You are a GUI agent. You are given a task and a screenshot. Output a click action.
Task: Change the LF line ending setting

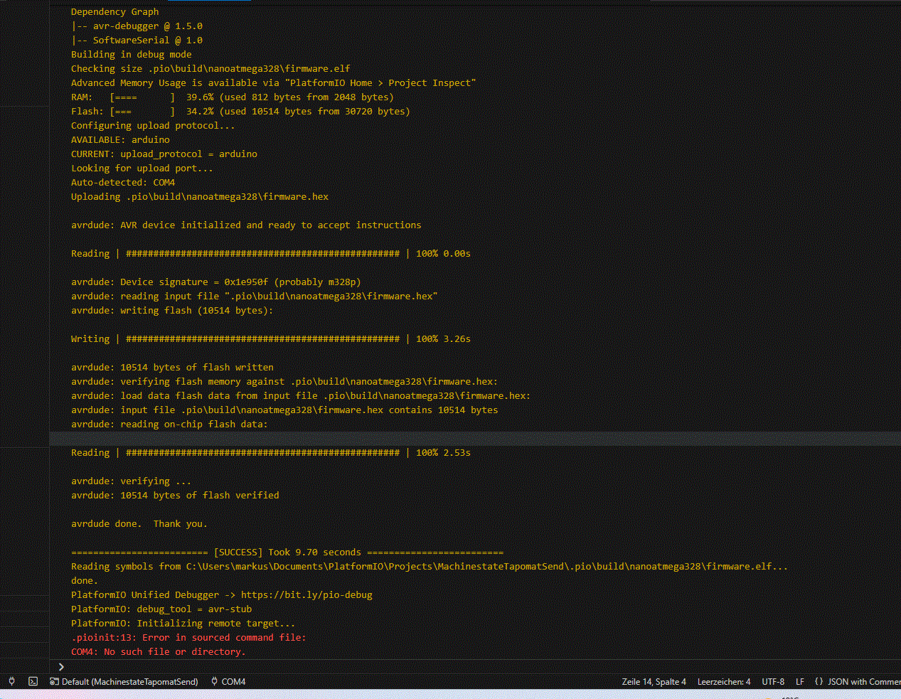pyautogui.click(x=800, y=681)
